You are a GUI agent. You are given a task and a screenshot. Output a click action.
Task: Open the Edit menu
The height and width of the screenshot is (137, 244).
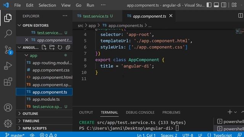point(30,5)
